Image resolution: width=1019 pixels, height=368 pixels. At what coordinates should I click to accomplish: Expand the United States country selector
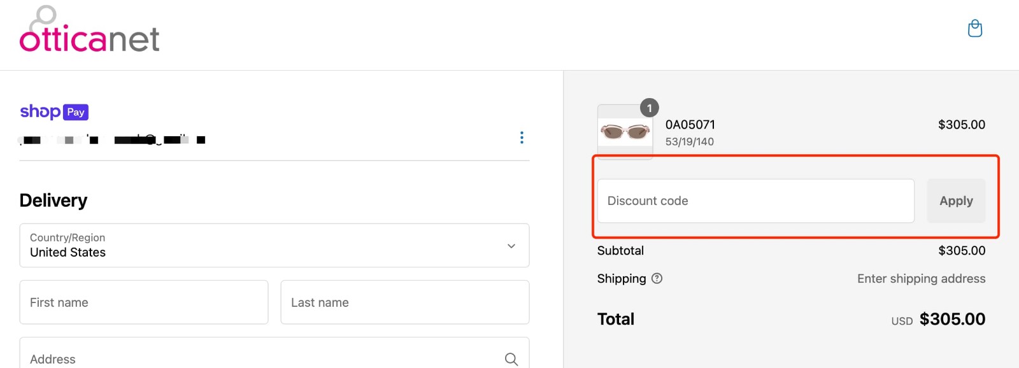274,246
